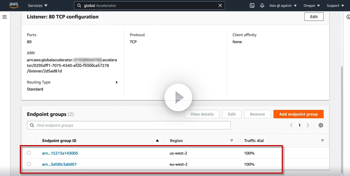Expand the hamburger side navigation
The width and height of the screenshot is (350, 176).
[x=5, y=17]
